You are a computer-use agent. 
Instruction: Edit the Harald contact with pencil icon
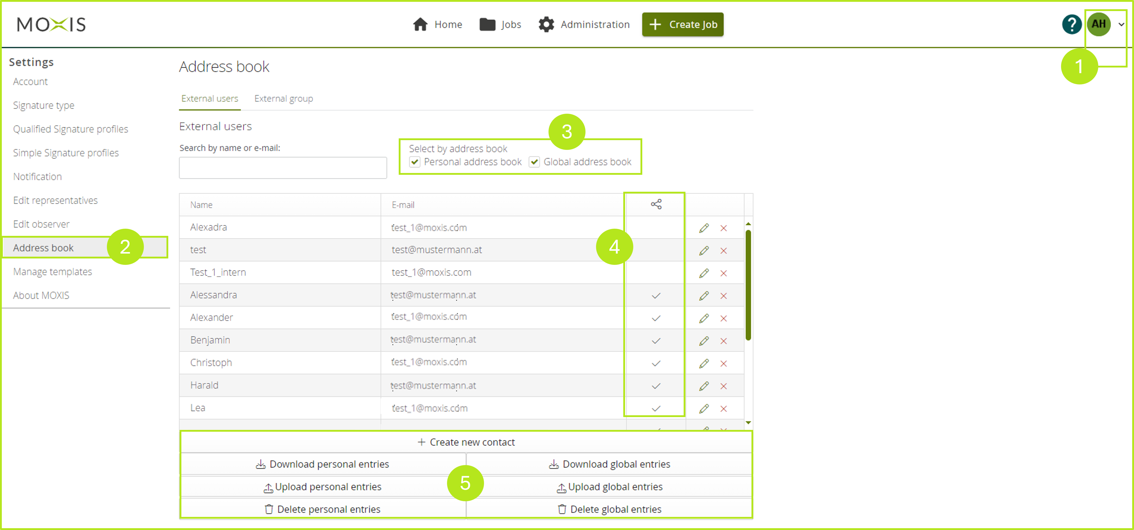point(703,386)
